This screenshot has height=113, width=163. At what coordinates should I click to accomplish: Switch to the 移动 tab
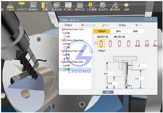(x=118, y=31)
